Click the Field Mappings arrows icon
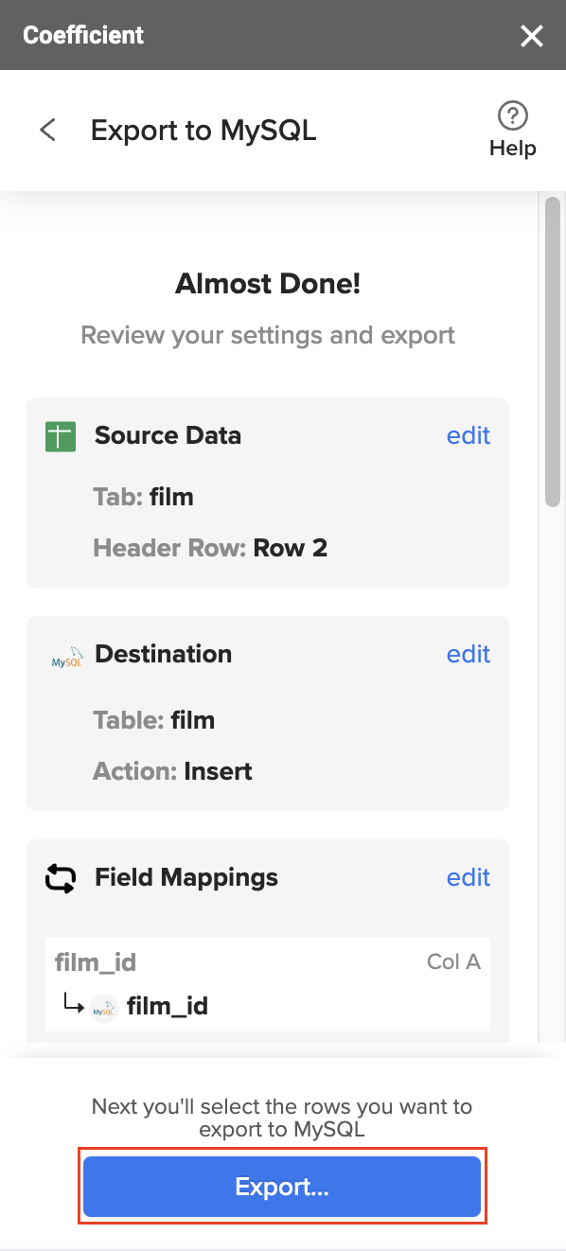Viewport: 566px width, 1251px height. 60,878
